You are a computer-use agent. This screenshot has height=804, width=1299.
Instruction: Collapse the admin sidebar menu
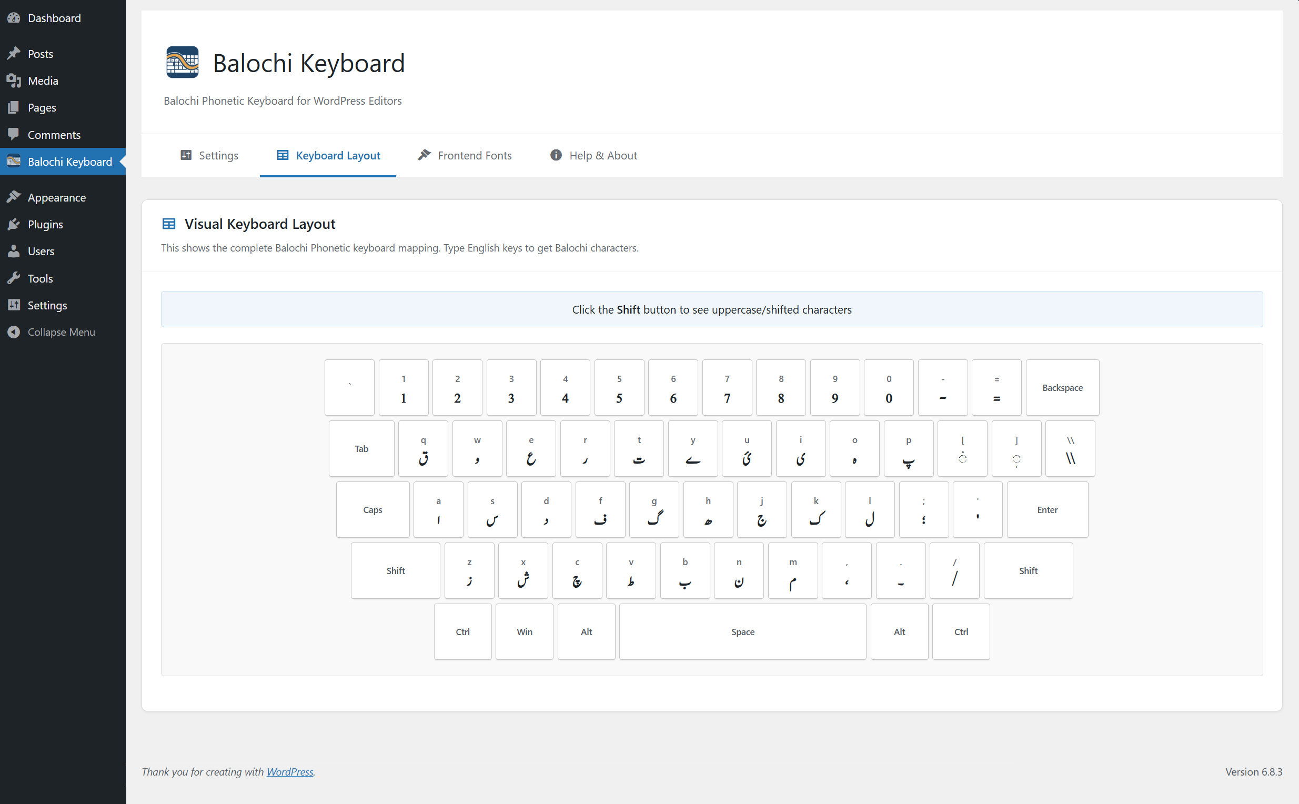pos(63,332)
